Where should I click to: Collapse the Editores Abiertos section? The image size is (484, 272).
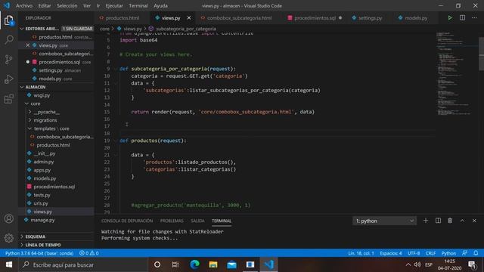(x=57, y=29)
